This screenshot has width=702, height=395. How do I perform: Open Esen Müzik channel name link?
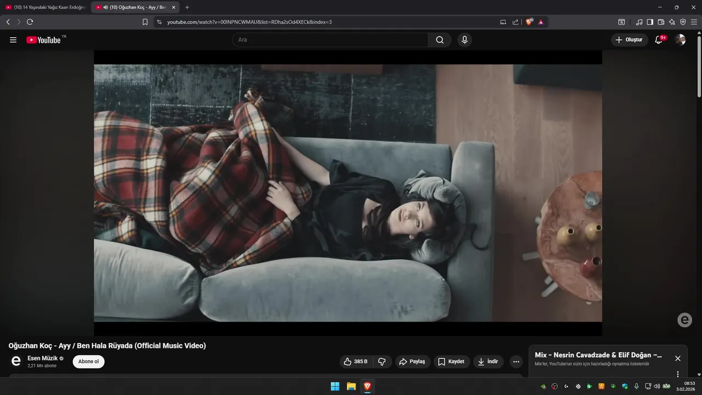[x=42, y=358]
